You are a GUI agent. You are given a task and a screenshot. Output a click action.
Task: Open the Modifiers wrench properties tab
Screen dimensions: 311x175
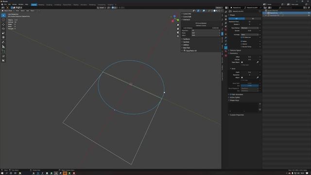(x=225, y=37)
